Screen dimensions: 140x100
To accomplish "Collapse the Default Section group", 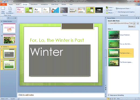I will pyautogui.click(x=2, y=21).
